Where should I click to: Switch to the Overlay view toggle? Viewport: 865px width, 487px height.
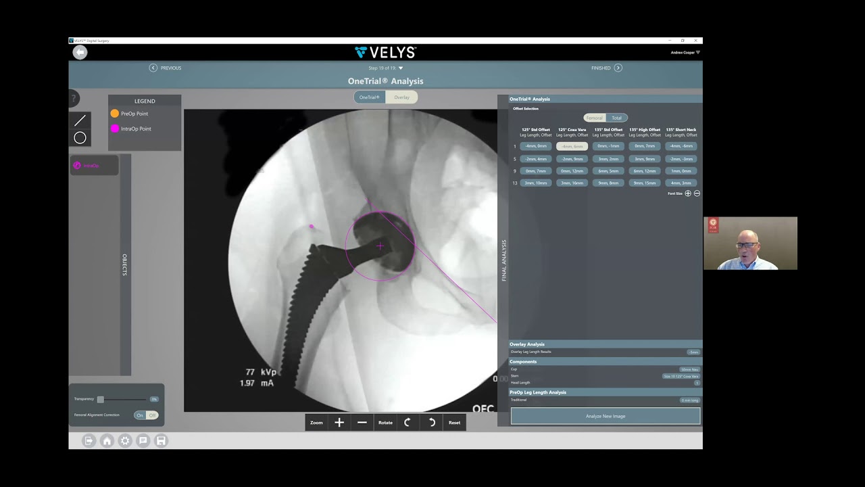402,97
